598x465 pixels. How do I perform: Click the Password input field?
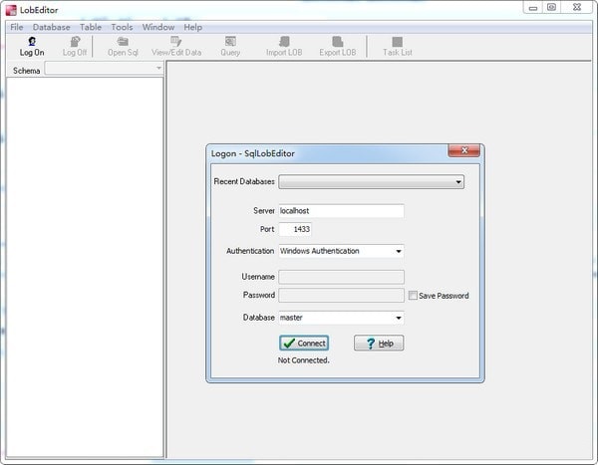click(x=341, y=295)
